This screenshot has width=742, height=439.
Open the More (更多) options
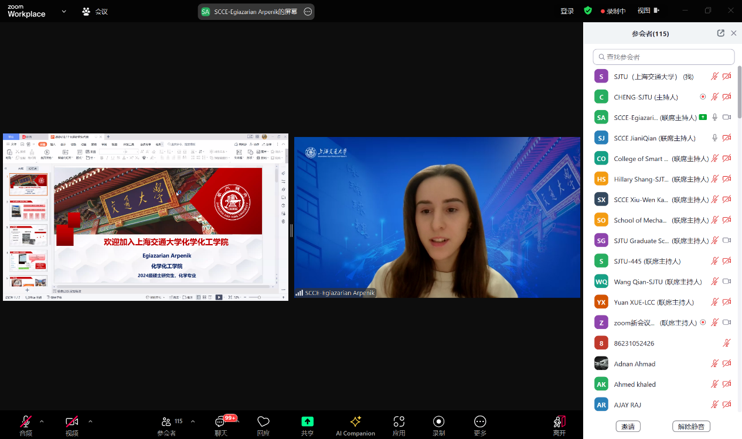(x=480, y=422)
